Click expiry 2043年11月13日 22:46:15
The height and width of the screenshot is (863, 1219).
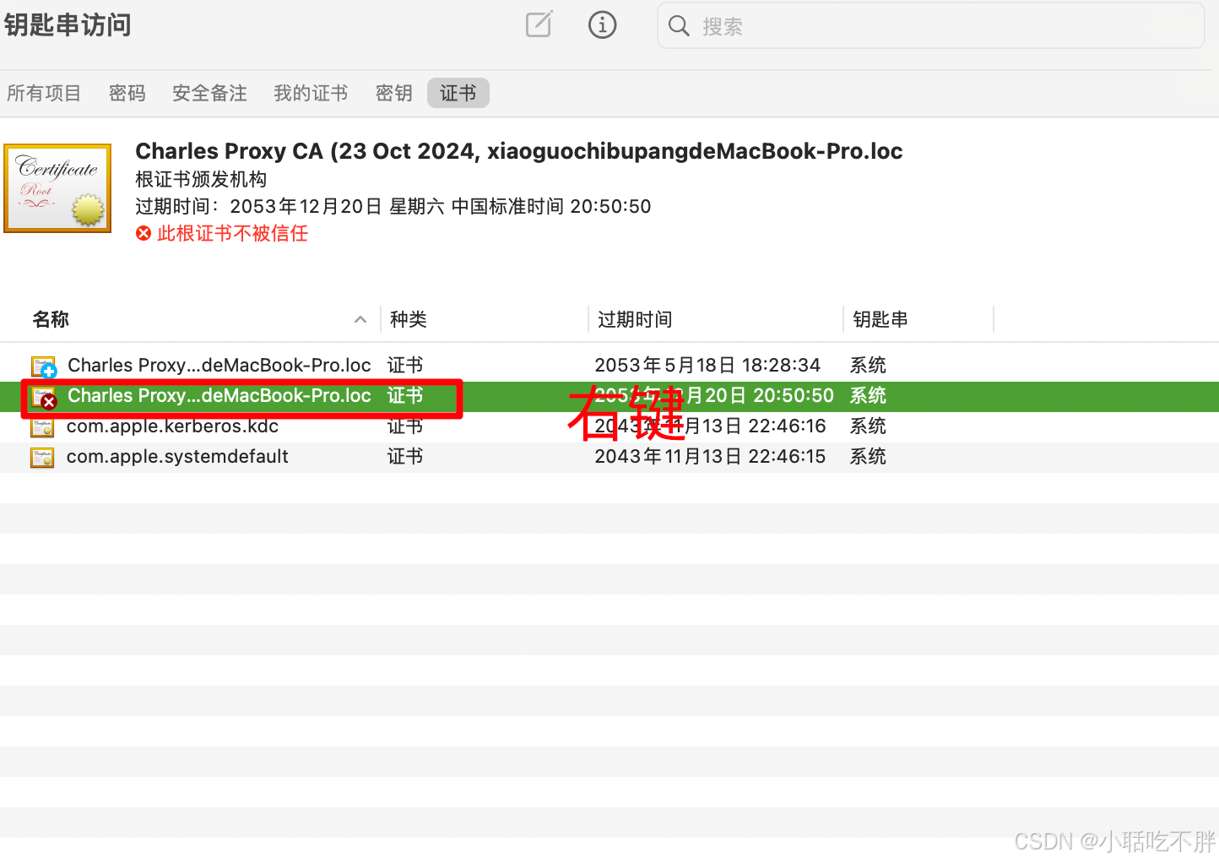(x=710, y=456)
